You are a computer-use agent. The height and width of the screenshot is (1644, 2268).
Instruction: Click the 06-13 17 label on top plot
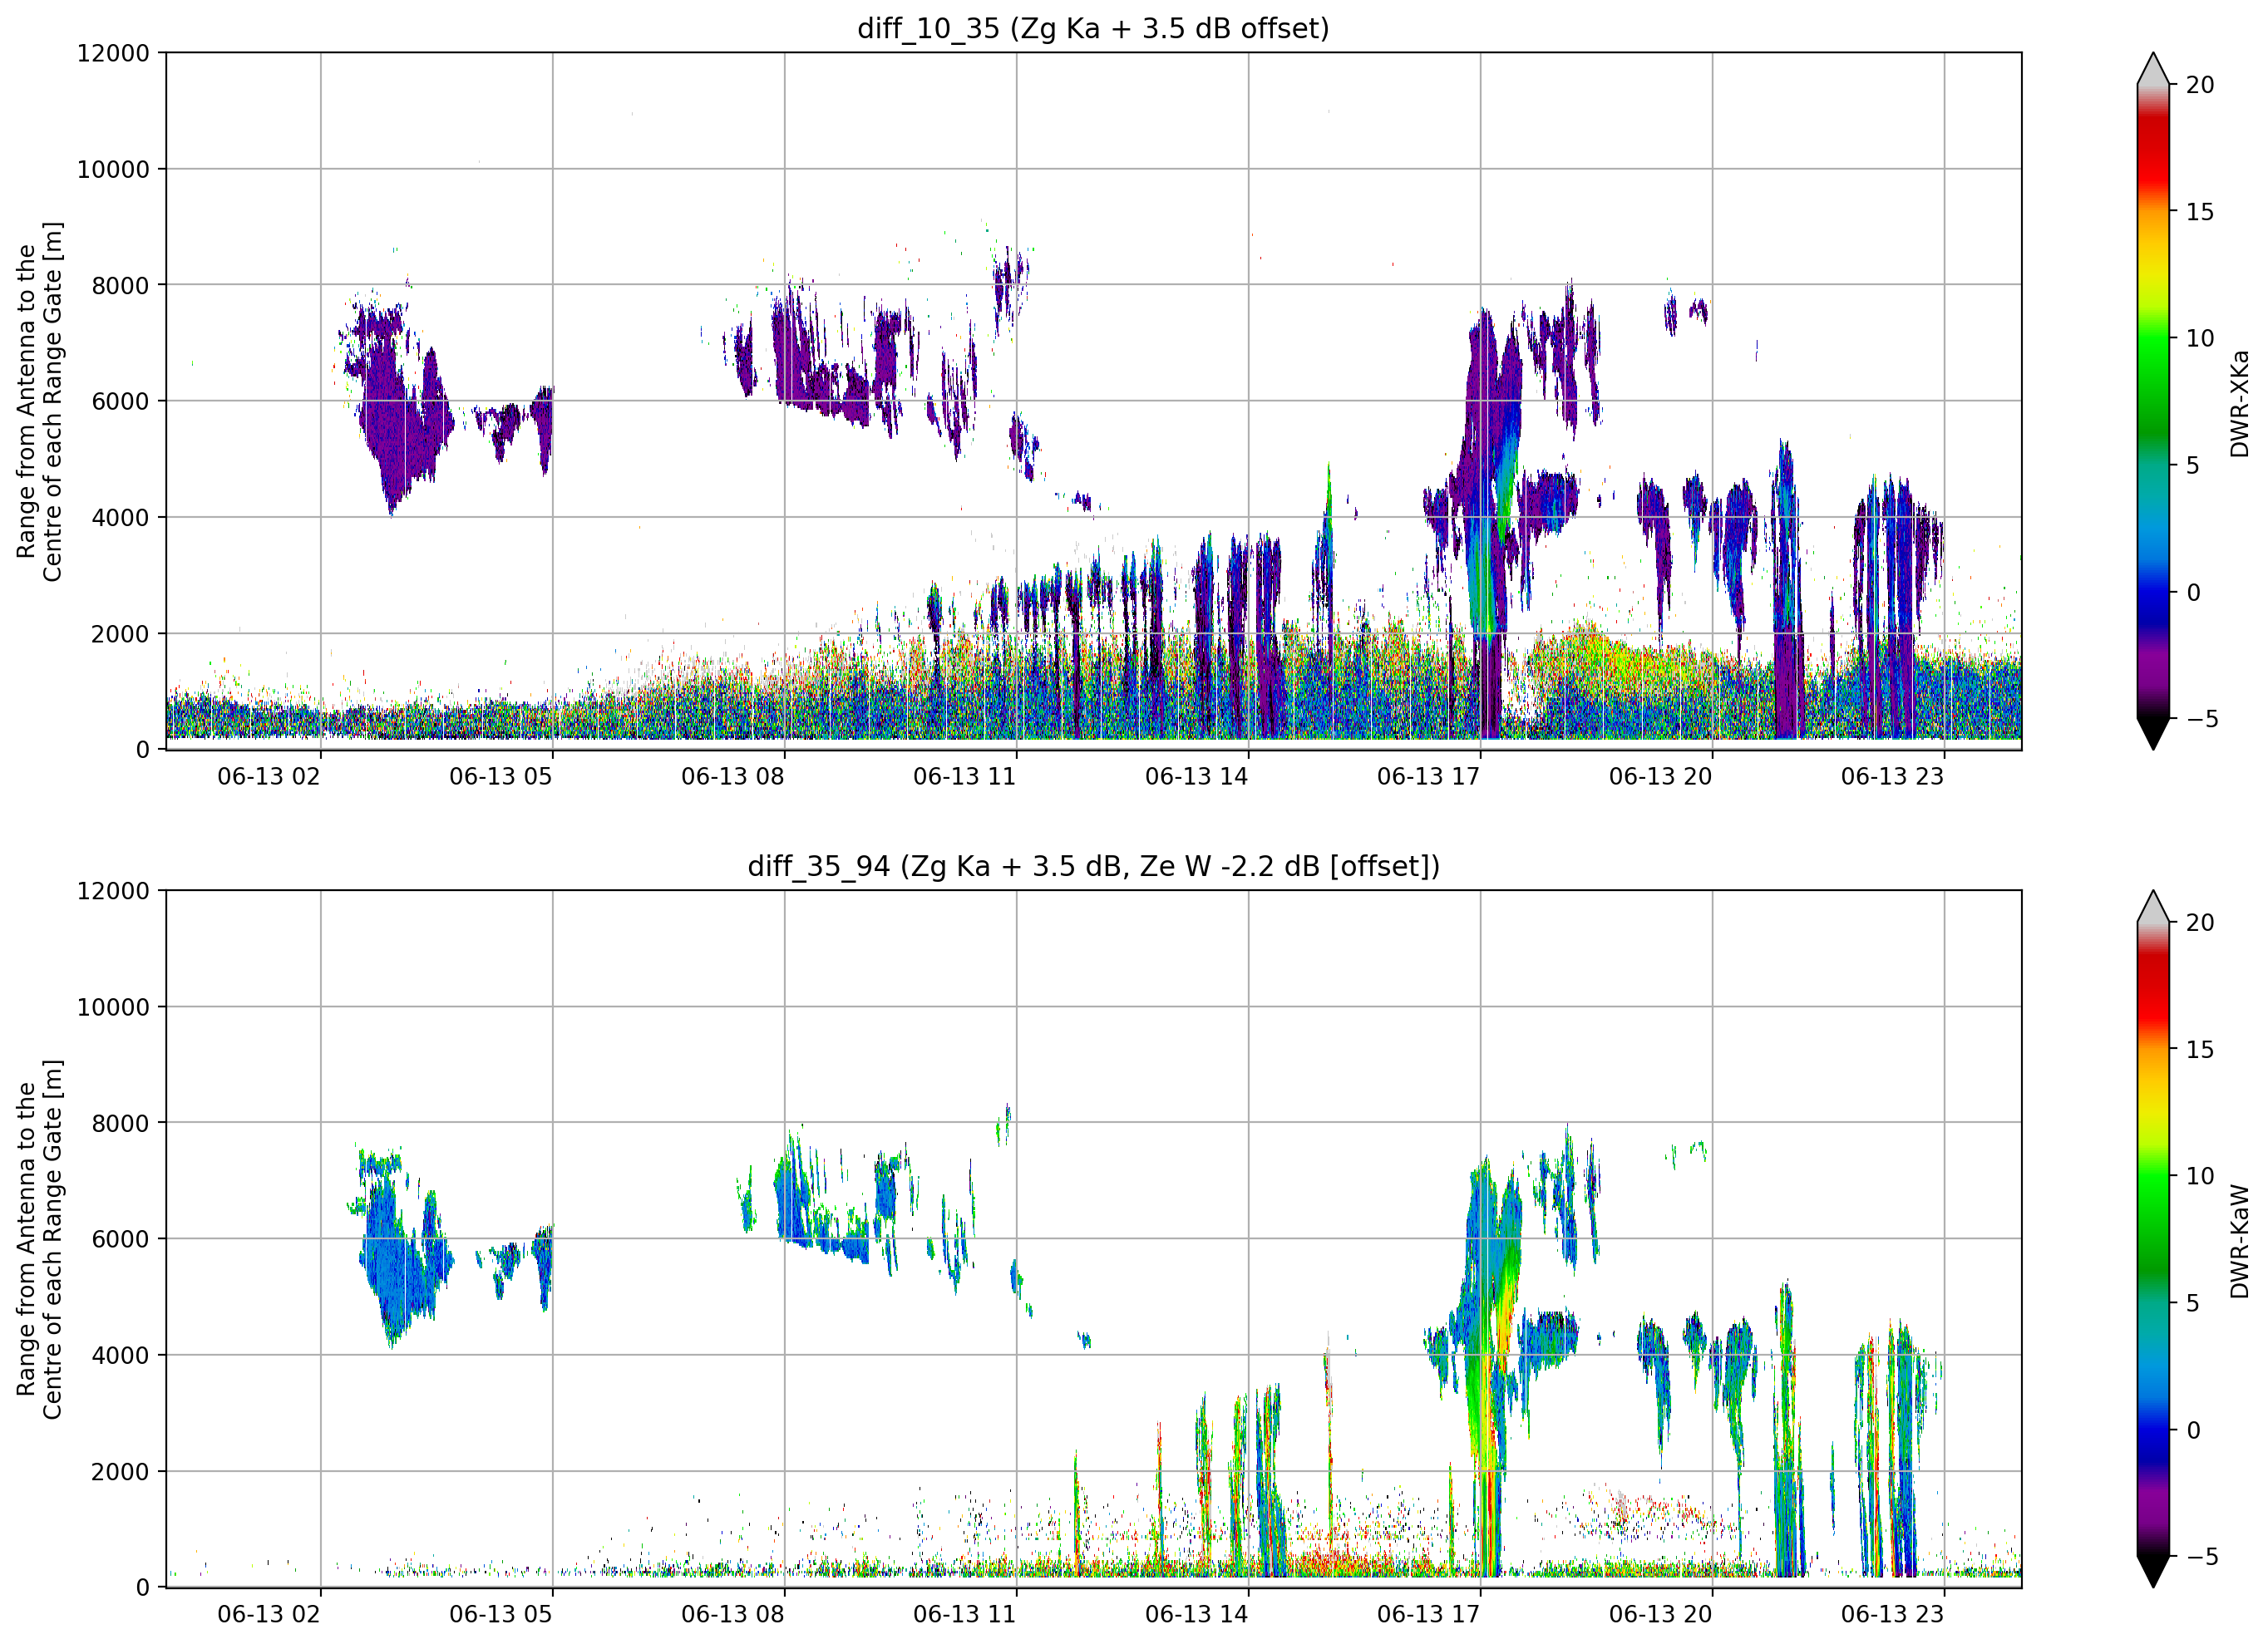[x=1429, y=777]
